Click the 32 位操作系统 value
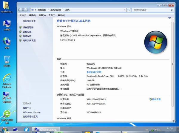Screen dimensions: 179x133 [x=93, y=85]
